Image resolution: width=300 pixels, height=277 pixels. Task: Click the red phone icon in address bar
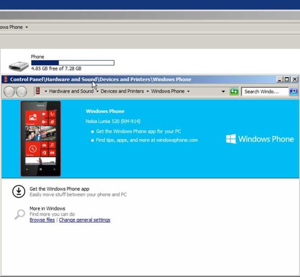coord(38,91)
